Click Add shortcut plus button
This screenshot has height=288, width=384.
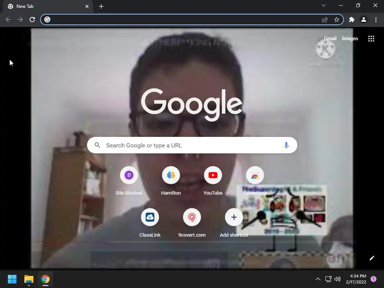point(234,217)
